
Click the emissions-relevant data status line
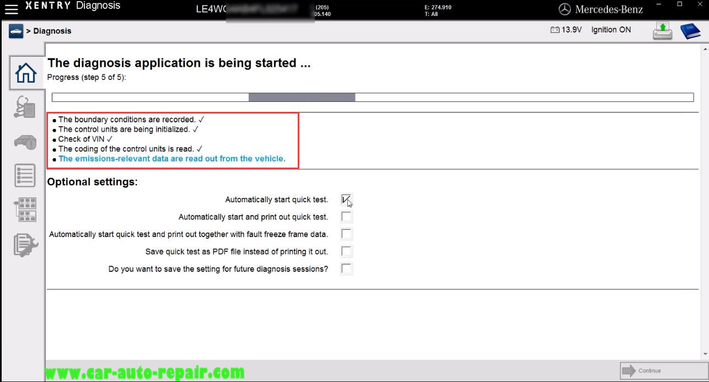click(172, 159)
